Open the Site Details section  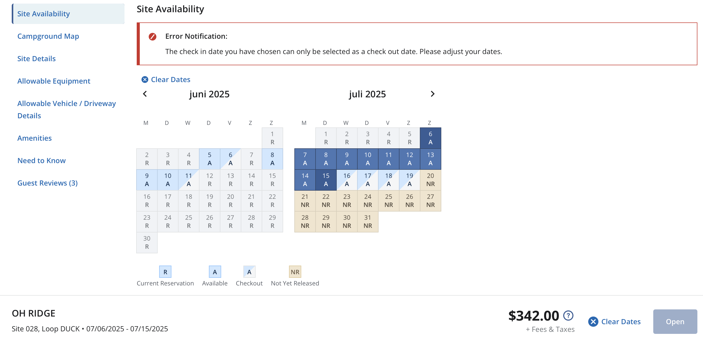pyautogui.click(x=36, y=59)
